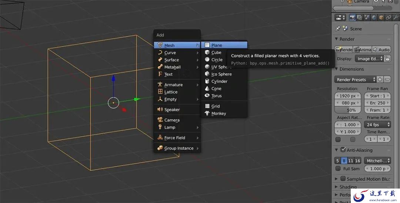Click the Cone icon in Mesh submenu
Screen dimensions: 400x203
coord(207,89)
